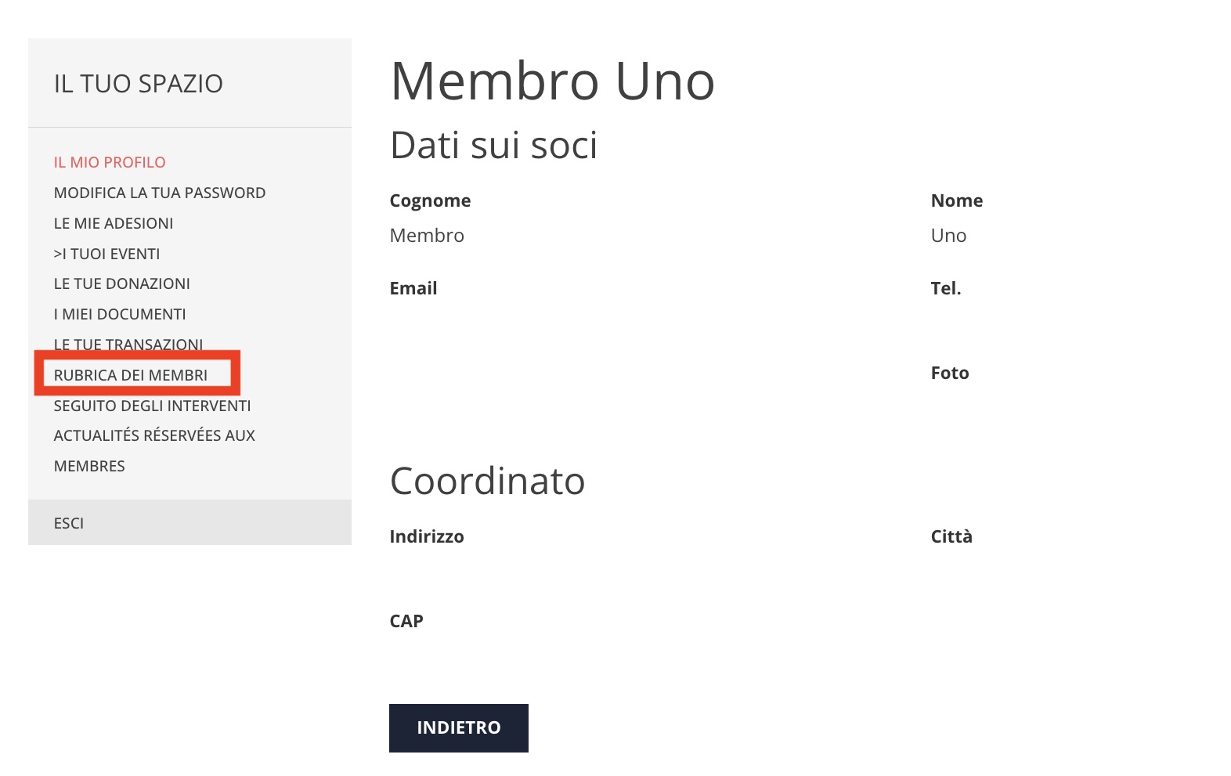View LE TUE DONAZIONI
This screenshot has width=1231, height=776.
coord(122,283)
